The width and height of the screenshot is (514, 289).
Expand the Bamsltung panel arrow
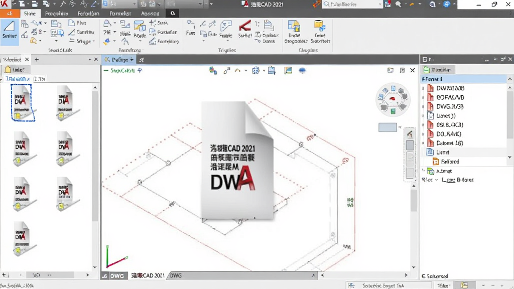click(143, 51)
